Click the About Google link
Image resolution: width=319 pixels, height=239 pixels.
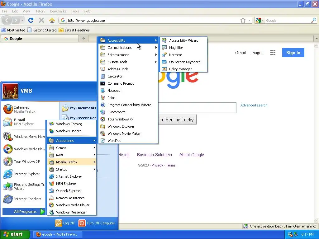click(x=192, y=155)
